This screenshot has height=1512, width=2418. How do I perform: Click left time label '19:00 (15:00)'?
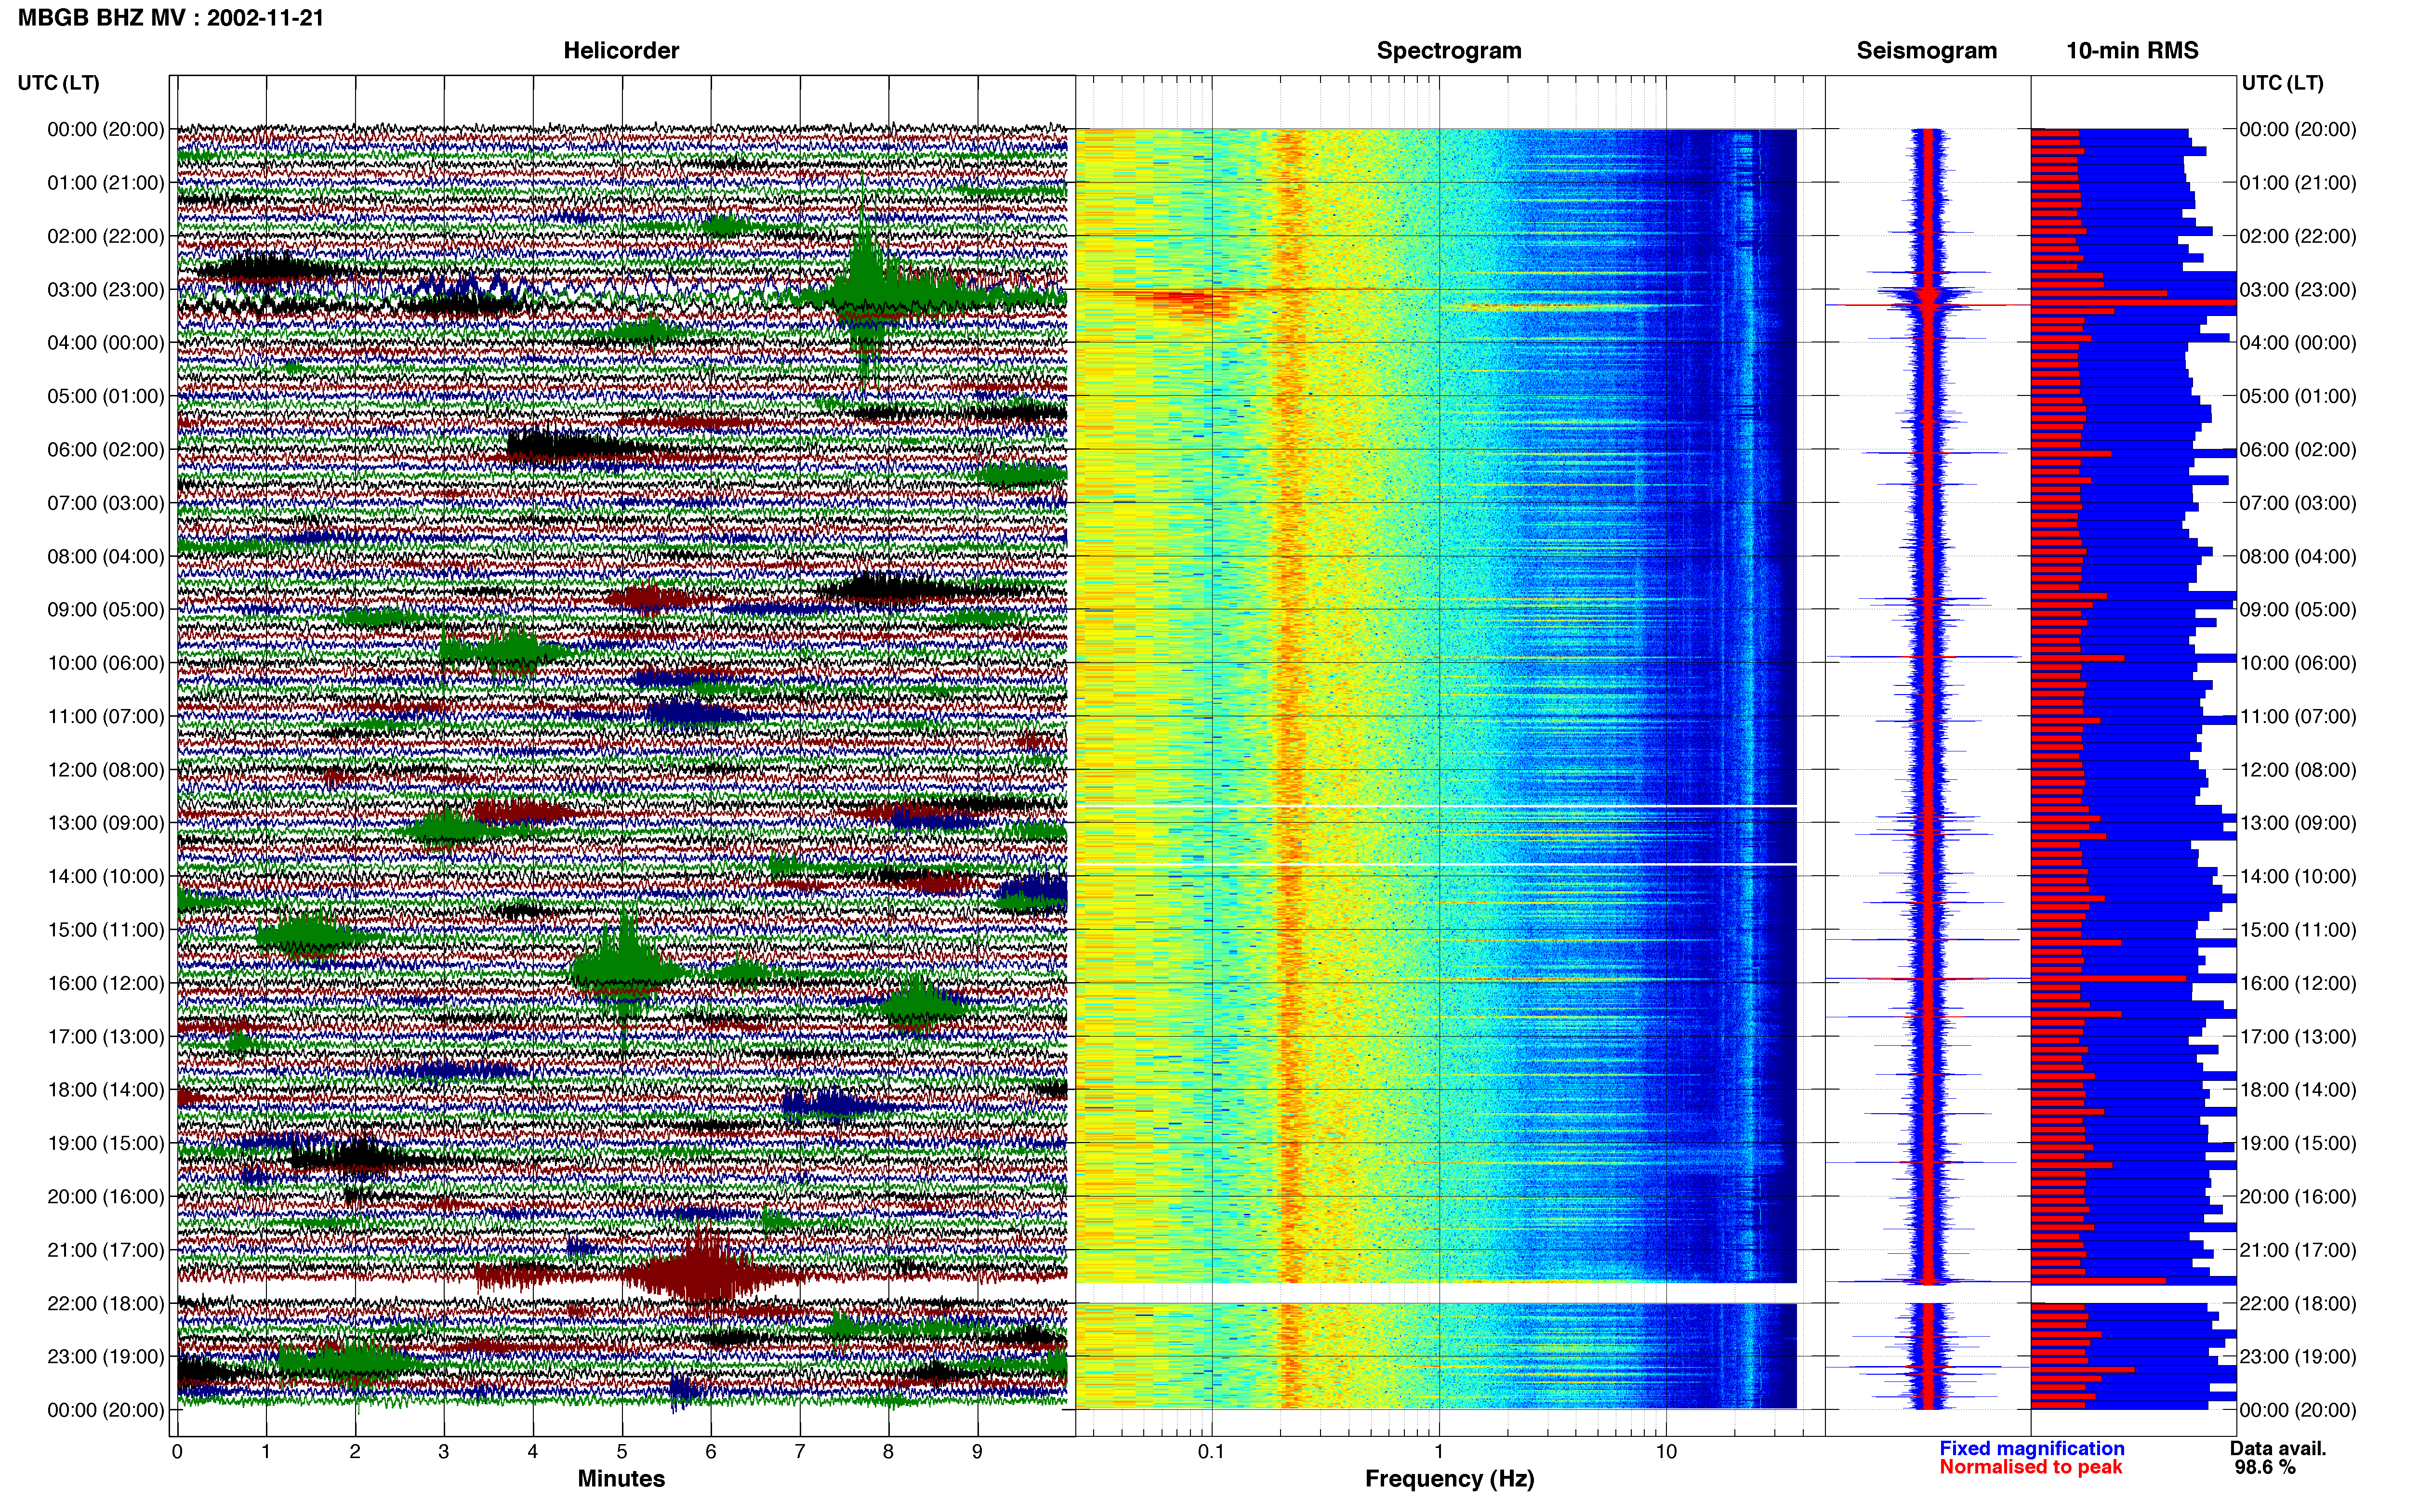[106, 1143]
